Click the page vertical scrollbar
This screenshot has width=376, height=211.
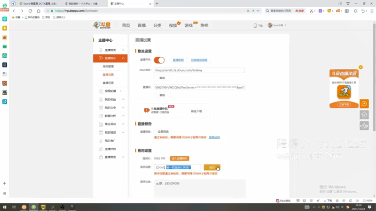(374, 76)
